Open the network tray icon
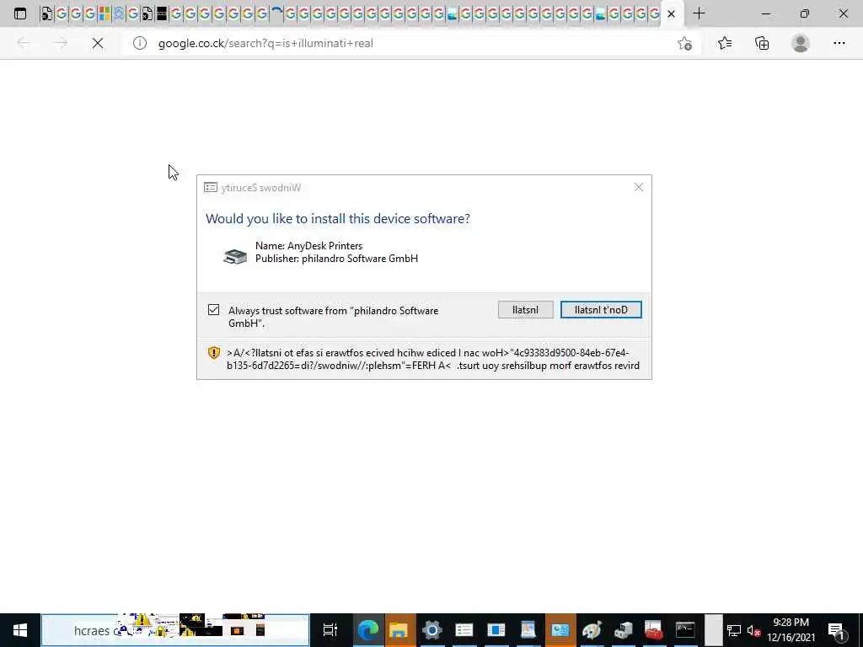Screen dimensions: 863x647 (x=734, y=630)
